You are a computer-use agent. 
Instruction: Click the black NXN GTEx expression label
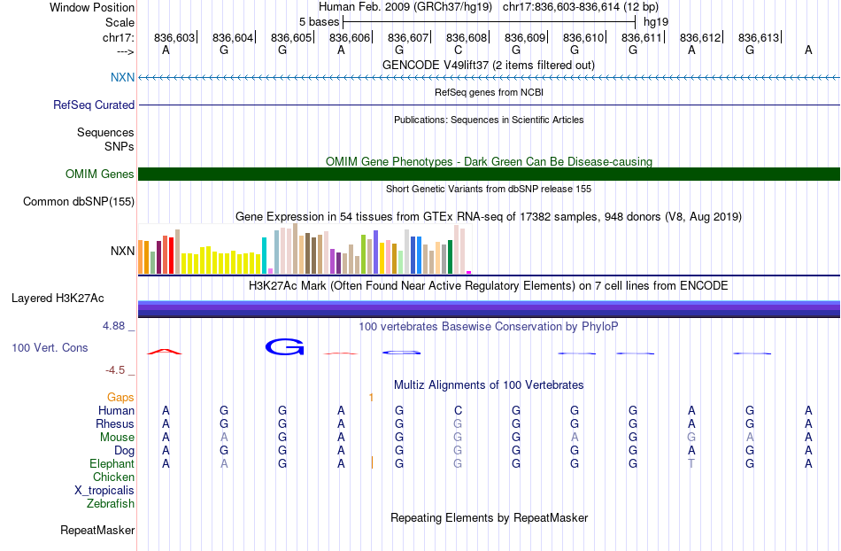tap(122, 251)
